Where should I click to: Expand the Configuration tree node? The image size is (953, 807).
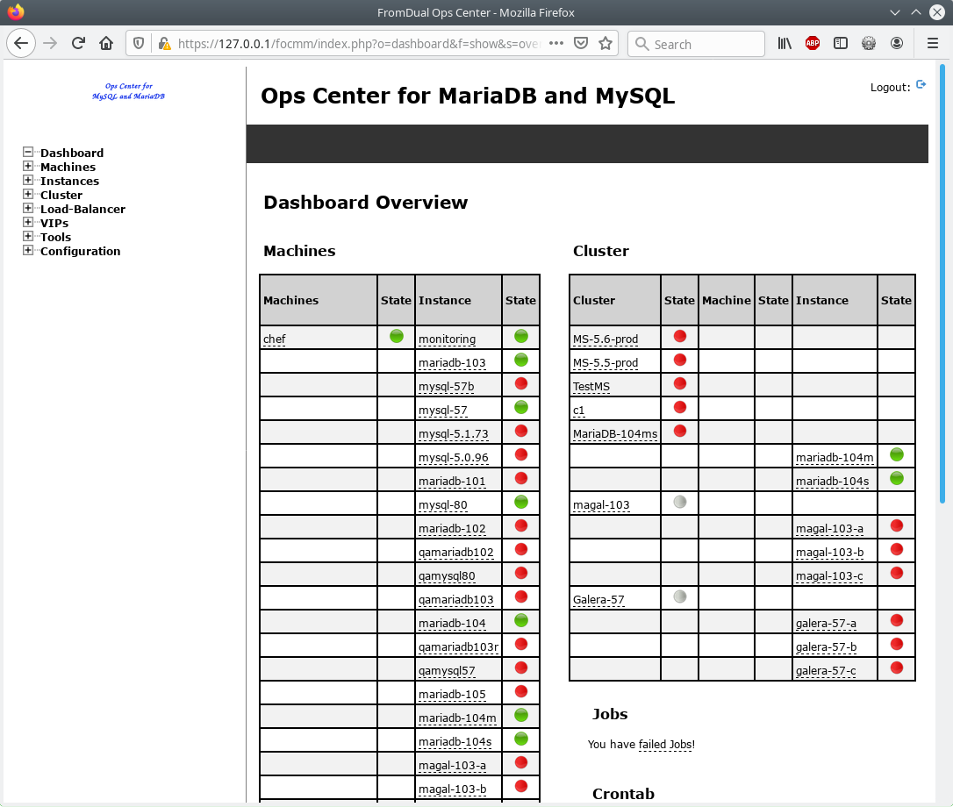click(28, 250)
